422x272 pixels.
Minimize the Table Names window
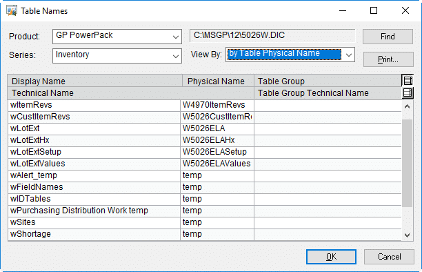coord(343,10)
